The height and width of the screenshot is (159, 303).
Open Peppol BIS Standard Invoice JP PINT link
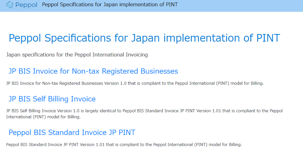pos(72,132)
